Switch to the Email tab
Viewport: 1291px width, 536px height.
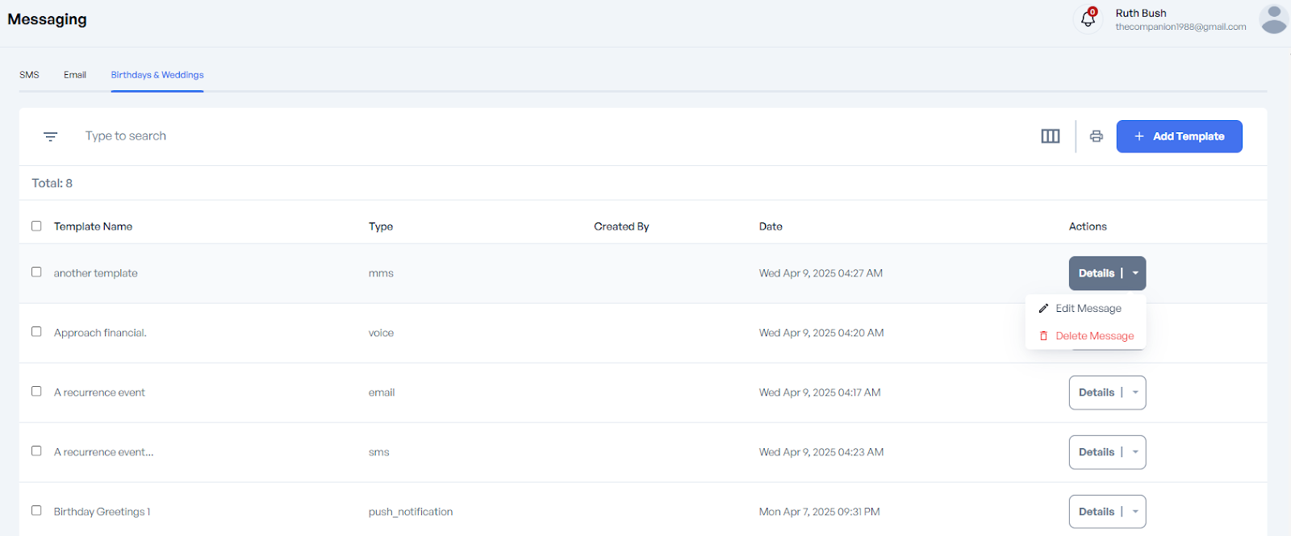(75, 75)
